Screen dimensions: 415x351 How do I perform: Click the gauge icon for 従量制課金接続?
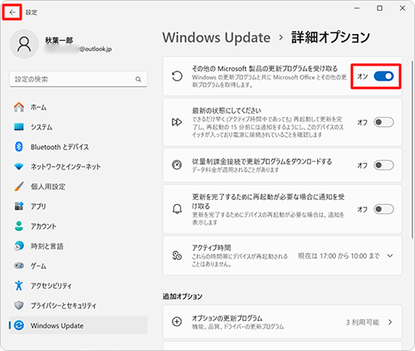tap(177, 165)
